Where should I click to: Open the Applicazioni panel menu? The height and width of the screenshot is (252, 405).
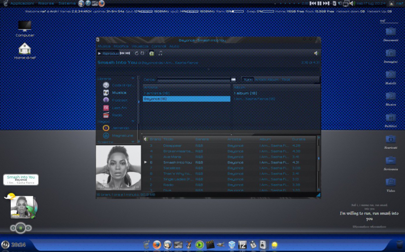pos(22,3)
